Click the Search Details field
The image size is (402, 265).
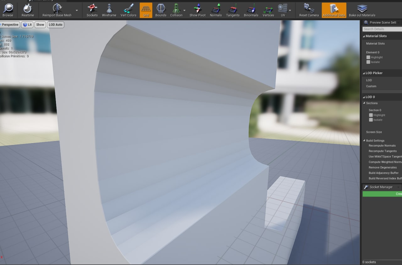[x=382, y=29]
